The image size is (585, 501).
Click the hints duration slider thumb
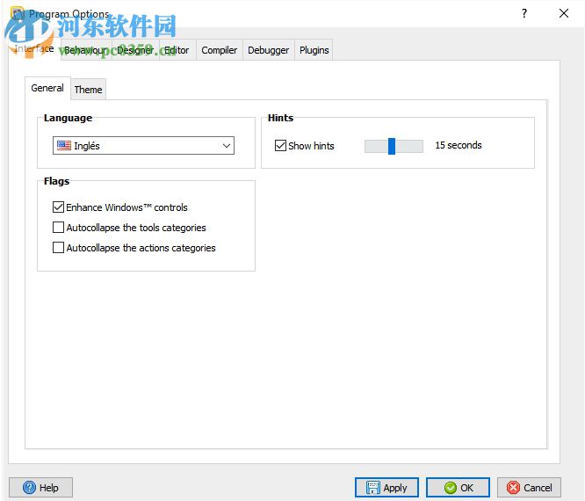[392, 146]
